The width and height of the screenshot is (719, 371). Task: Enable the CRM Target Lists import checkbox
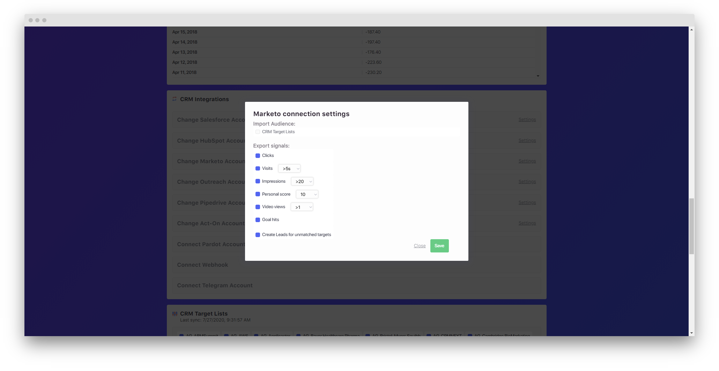click(x=258, y=132)
